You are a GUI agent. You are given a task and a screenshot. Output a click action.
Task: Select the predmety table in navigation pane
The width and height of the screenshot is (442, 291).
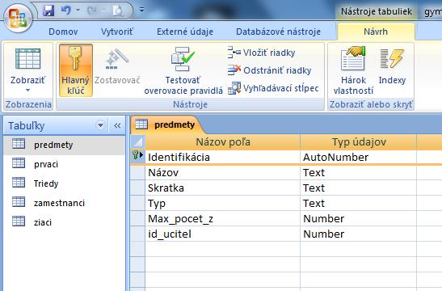coord(65,145)
